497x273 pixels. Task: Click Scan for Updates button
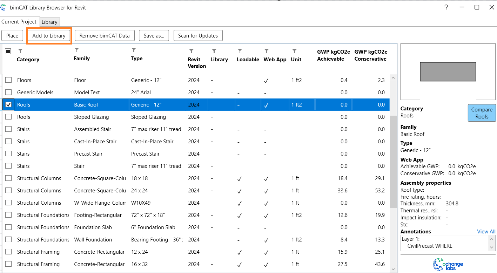pos(198,35)
